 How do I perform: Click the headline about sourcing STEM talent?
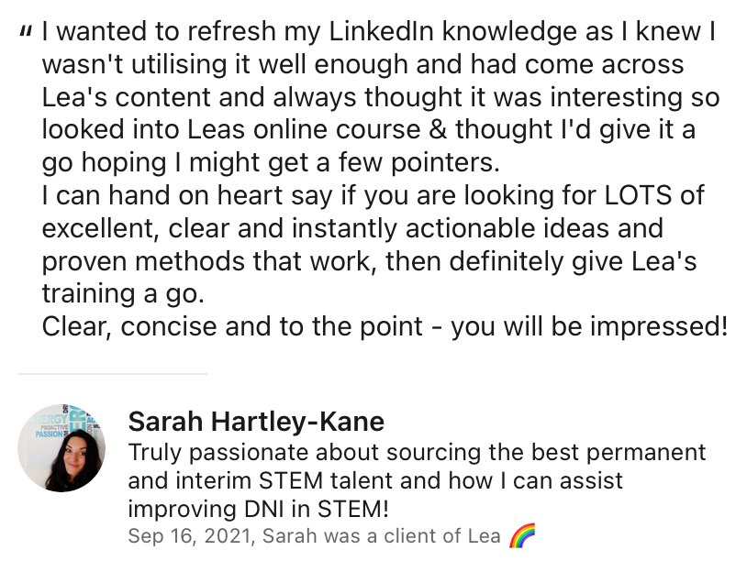(417, 480)
